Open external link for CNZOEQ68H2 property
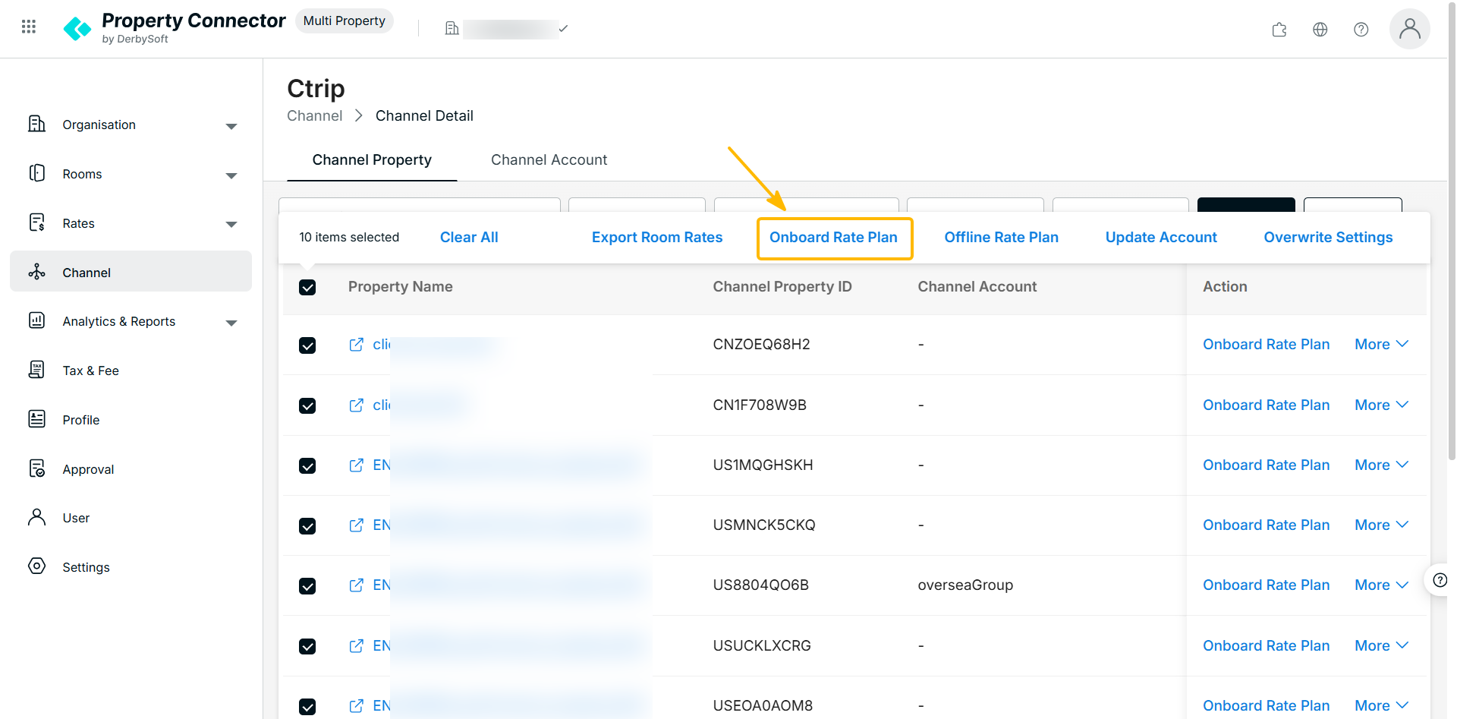Viewport: 1457px width, 719px height. click(356, 345)
